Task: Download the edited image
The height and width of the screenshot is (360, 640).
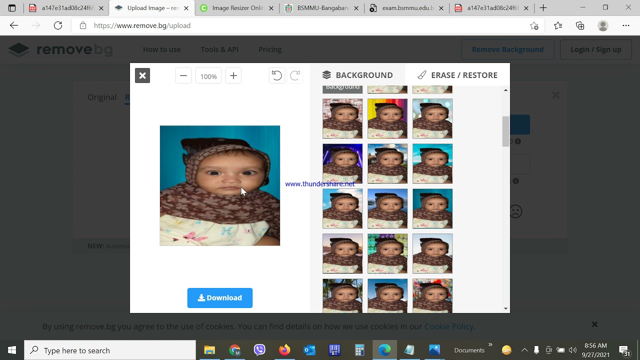Action: click(x=220, y=298)
